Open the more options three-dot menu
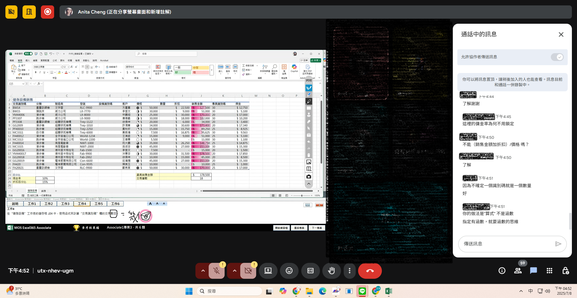Screen dimensions: 577x298 [x=349, y=271]
